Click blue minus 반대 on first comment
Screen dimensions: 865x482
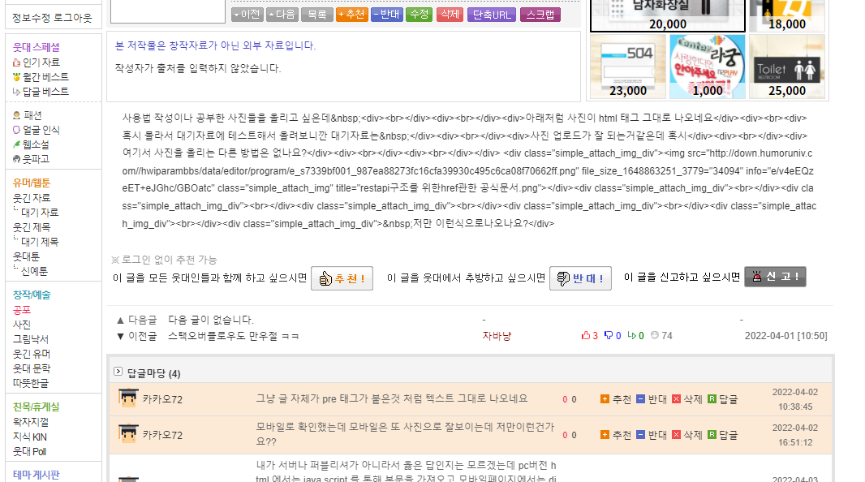tap(651, 399)
